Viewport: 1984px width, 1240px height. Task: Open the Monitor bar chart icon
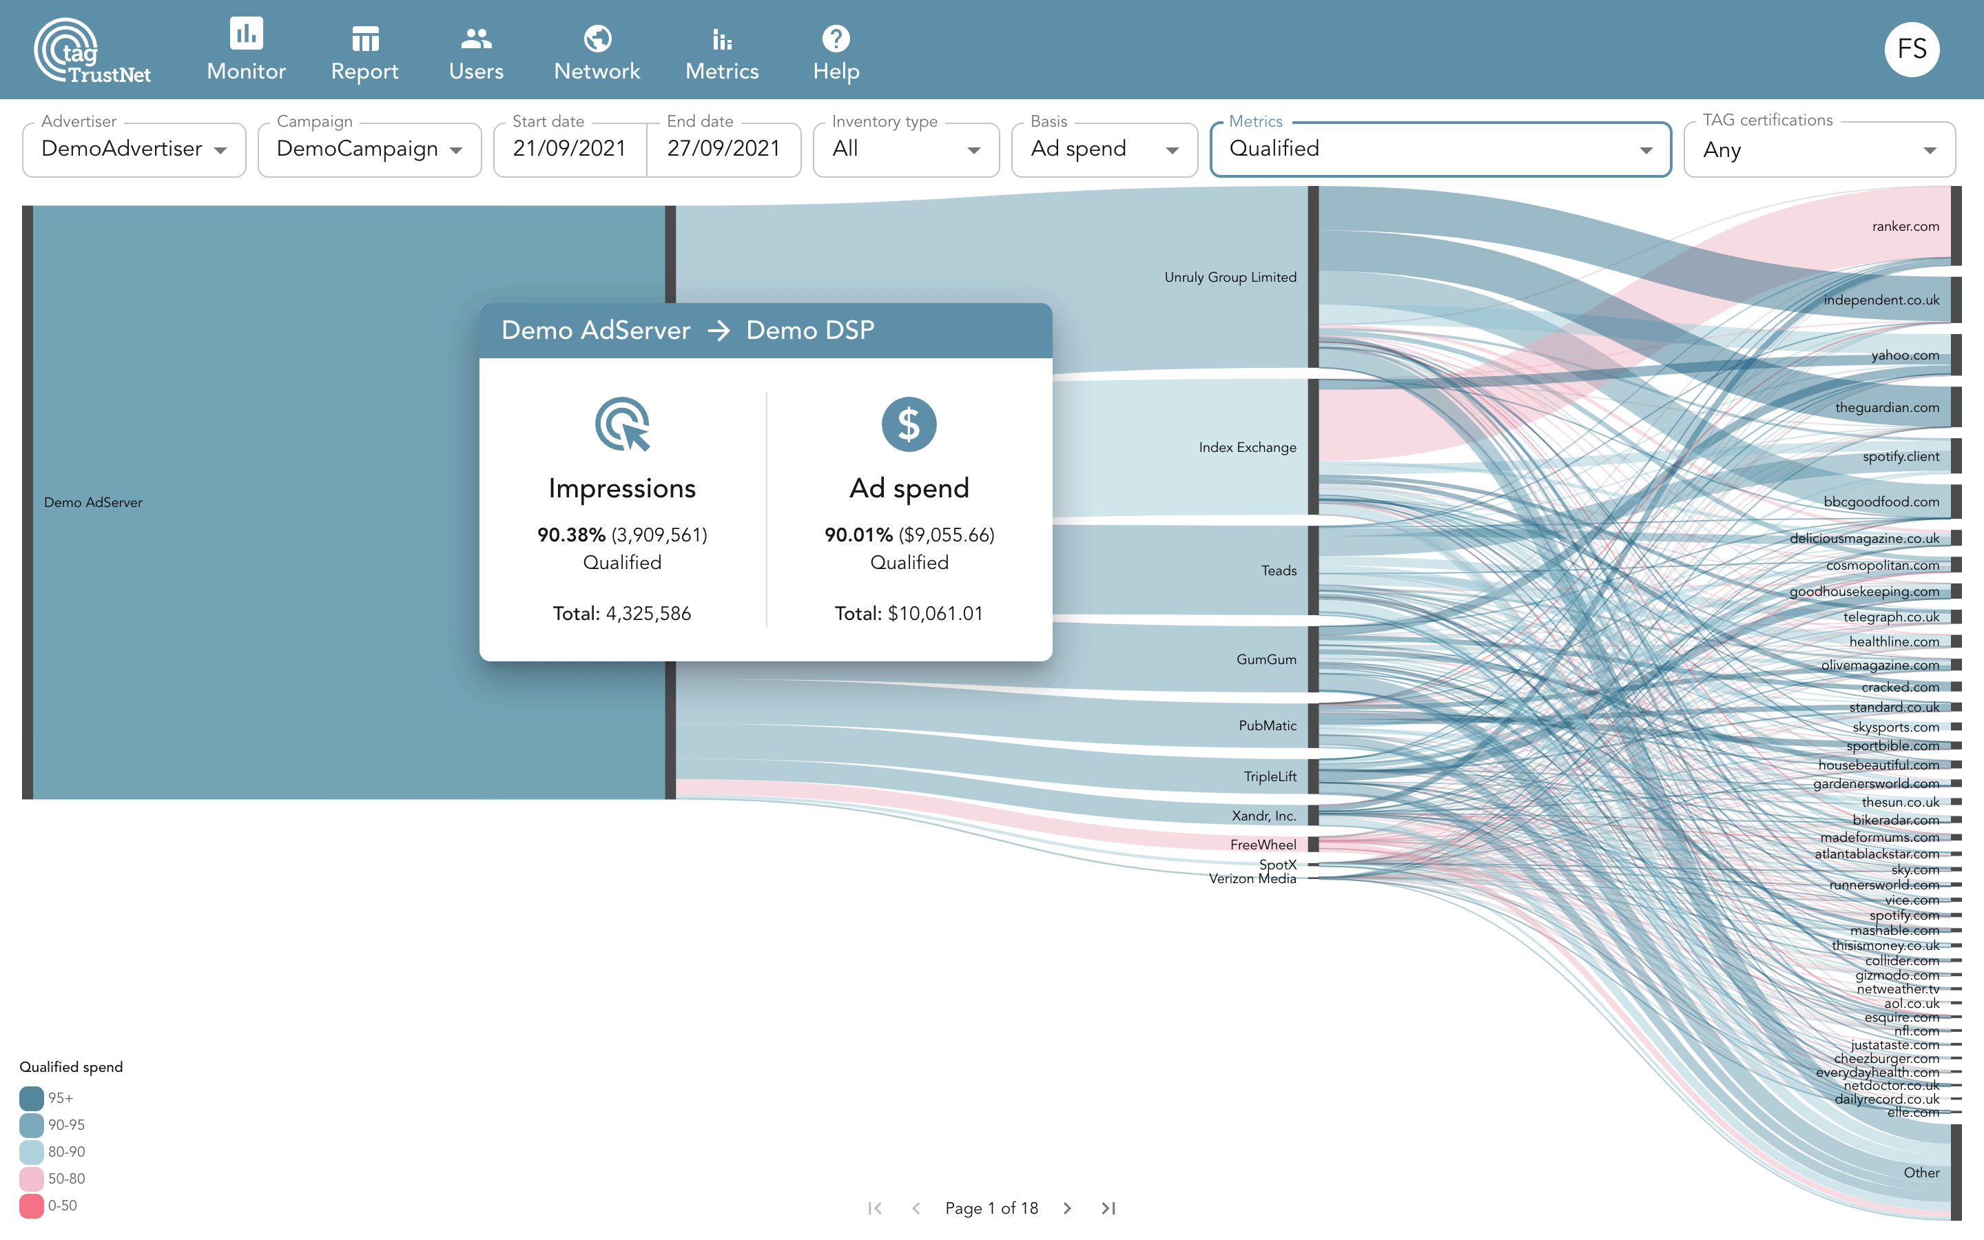(246, 34)
